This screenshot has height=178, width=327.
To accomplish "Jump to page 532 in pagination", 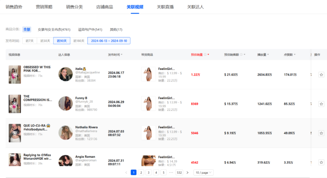I will (179, 172).
